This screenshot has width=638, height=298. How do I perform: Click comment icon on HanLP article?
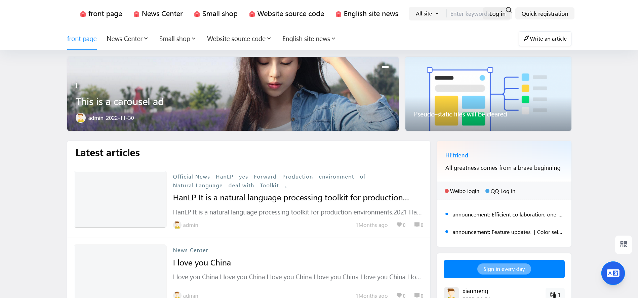click(417, 225)
